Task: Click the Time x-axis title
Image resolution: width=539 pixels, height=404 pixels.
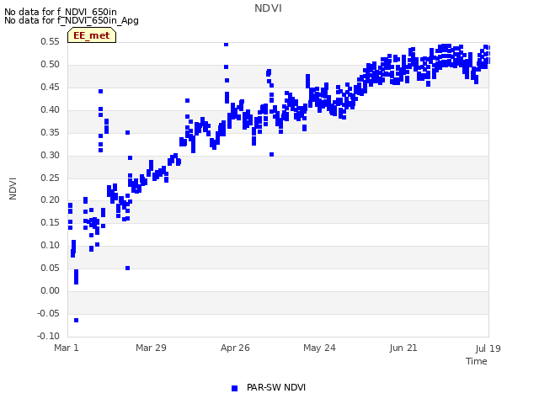Action: coord(477,361)
